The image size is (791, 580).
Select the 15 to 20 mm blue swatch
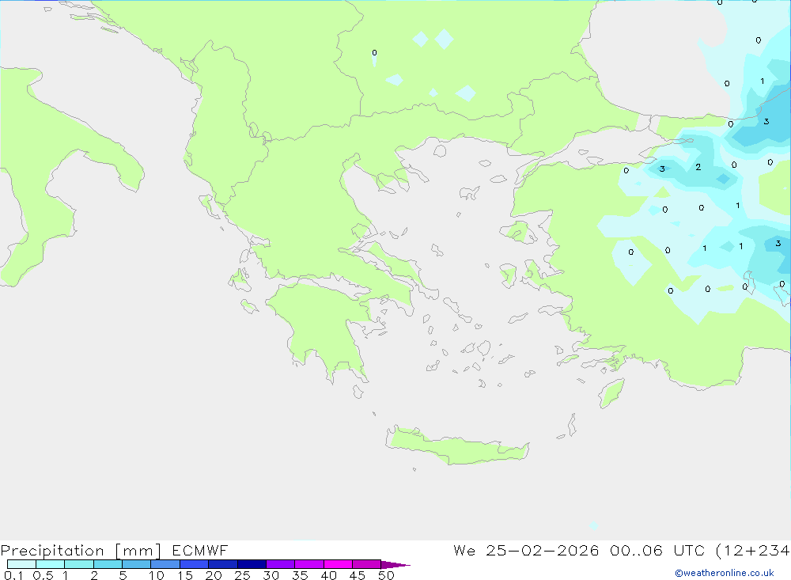[195, 564]
